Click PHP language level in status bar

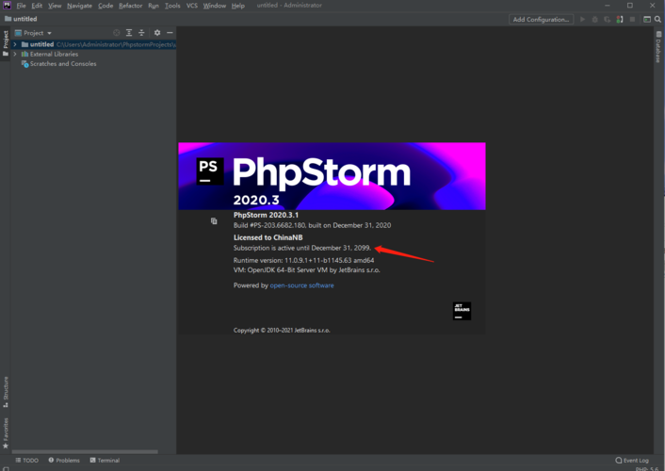[x=647, y=468]
